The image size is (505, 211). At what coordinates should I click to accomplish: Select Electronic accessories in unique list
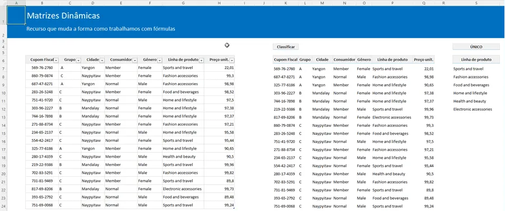[x=476, y=109]
